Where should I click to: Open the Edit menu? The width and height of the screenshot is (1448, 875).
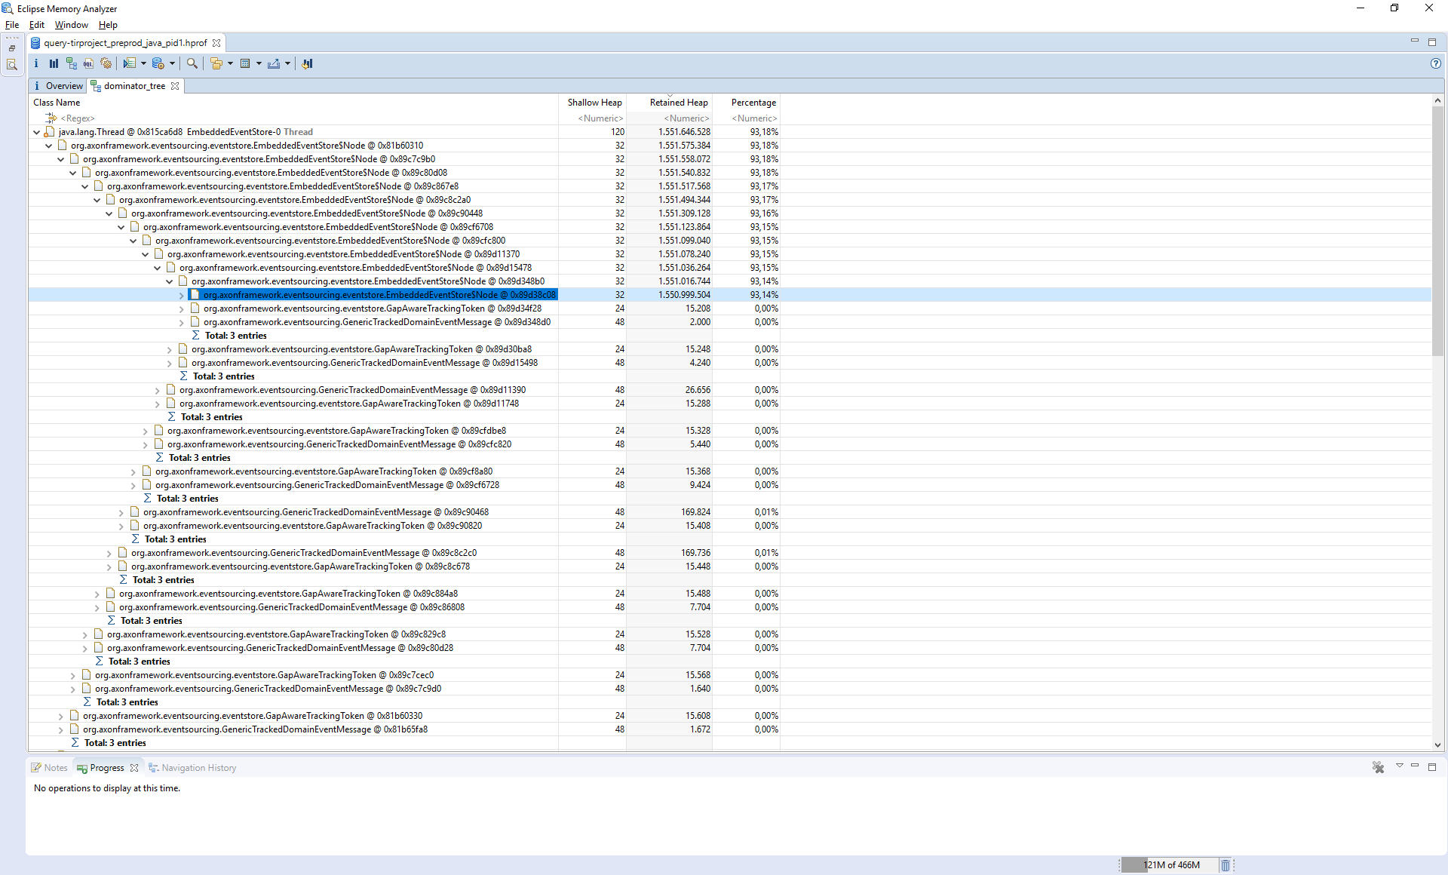pyautogui.click(x=37, y=25)
